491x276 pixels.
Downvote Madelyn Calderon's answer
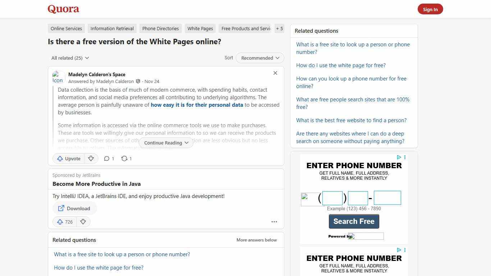click(x=91, y=158)
